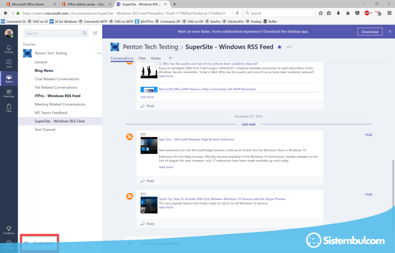Open the Meetings calendar icon
This screenshot has height=253, width=395.
tap(9, 93)
